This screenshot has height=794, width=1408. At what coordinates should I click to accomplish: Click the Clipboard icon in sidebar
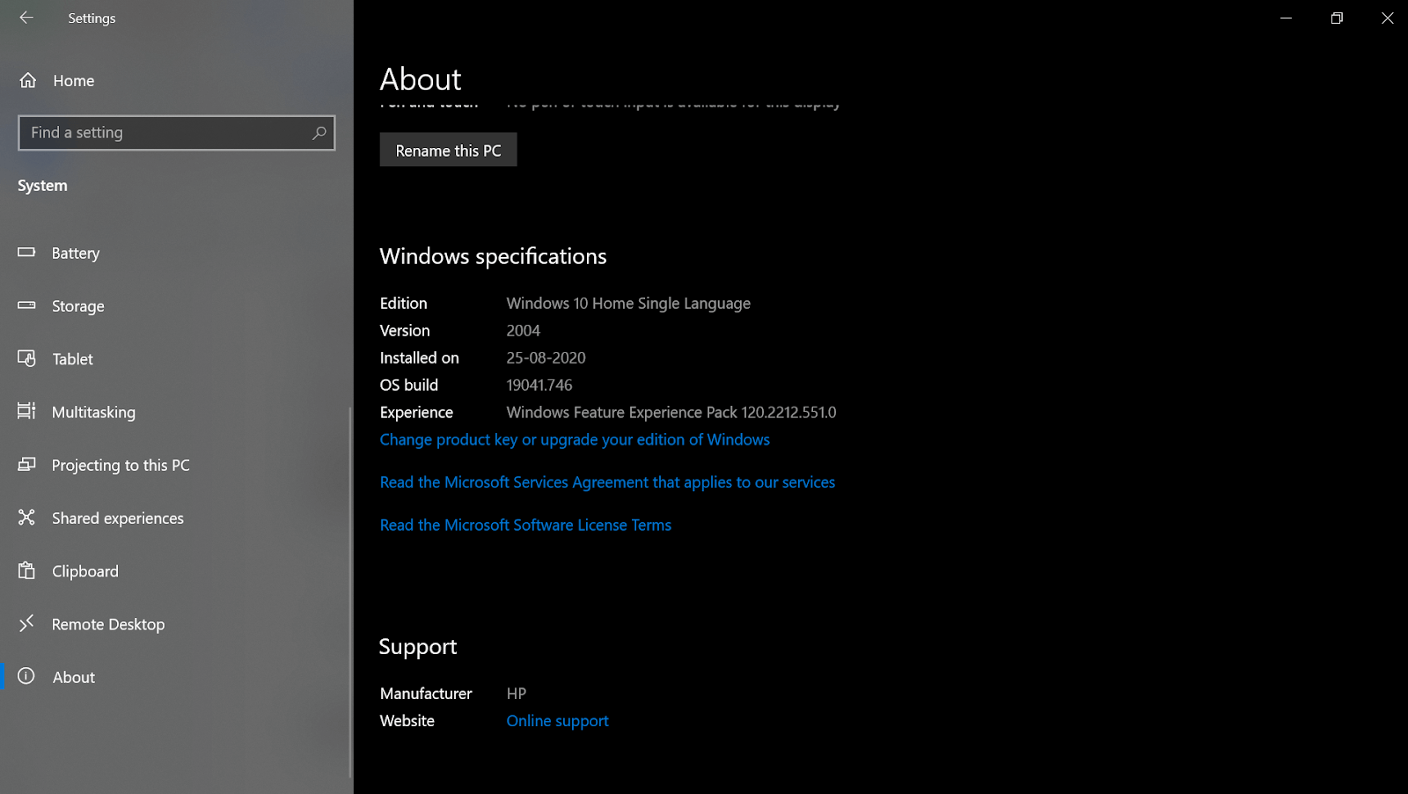coord(26,570)
